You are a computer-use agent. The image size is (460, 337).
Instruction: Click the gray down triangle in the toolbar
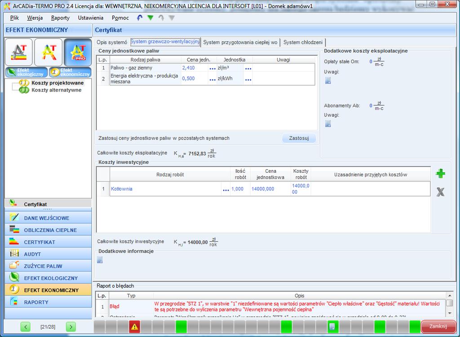(x=172, y=18)
